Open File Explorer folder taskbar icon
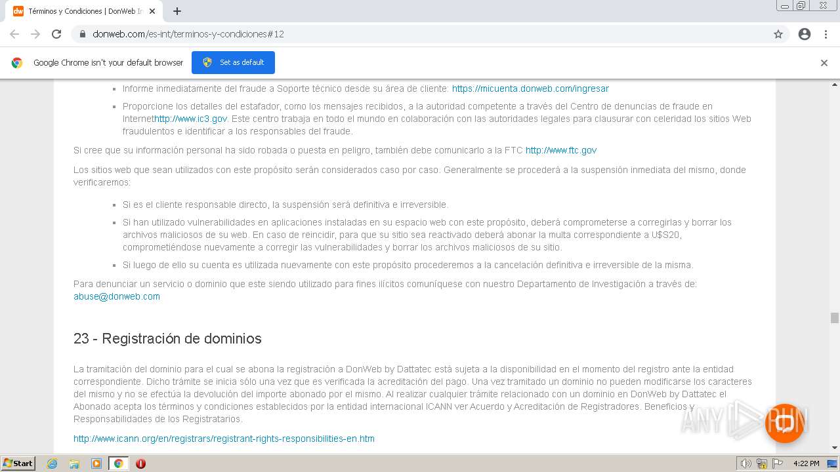 74,463
